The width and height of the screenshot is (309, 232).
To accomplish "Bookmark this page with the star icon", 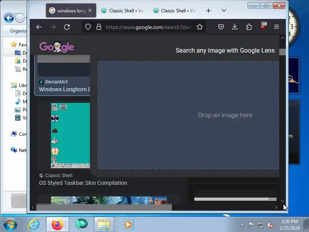I will coord(199,27).
